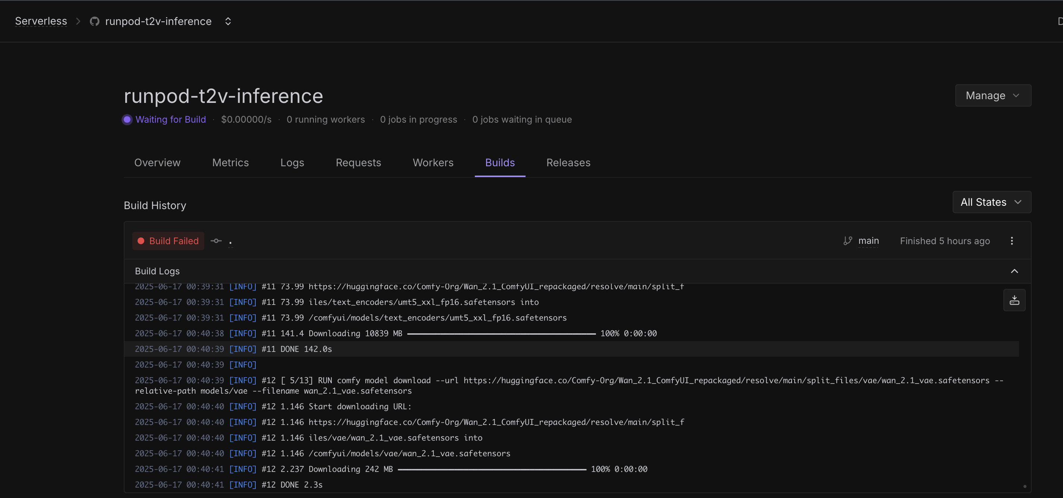Click the git branch icon next to main
This screenshot has height=498, width=1063.
[848, 241]
